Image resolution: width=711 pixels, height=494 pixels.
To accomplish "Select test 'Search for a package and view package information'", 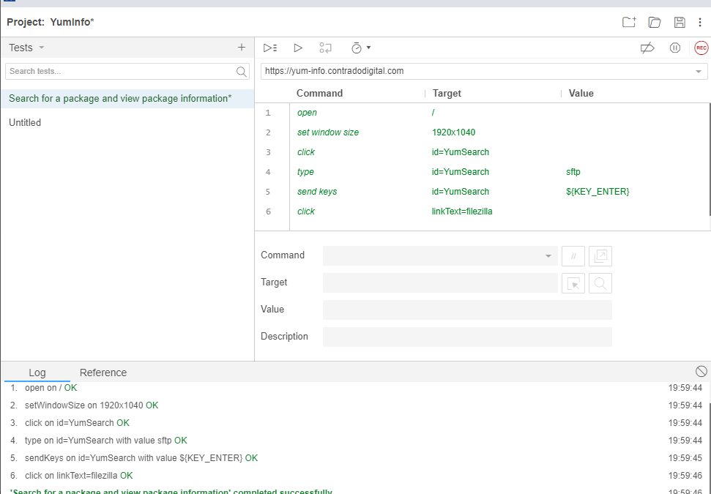I will click(x=127, y=98).
